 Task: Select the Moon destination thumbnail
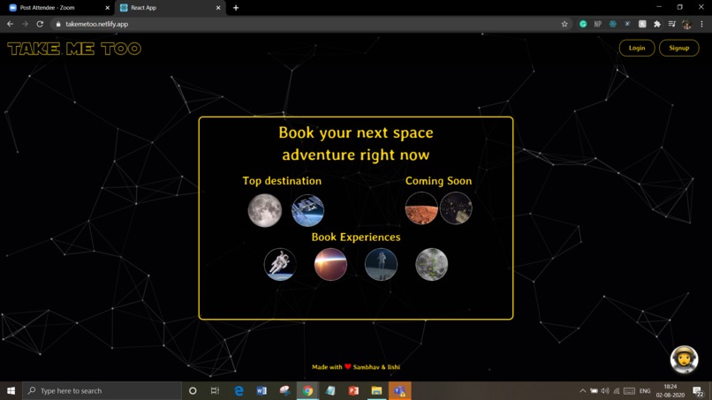click(265, 210)
